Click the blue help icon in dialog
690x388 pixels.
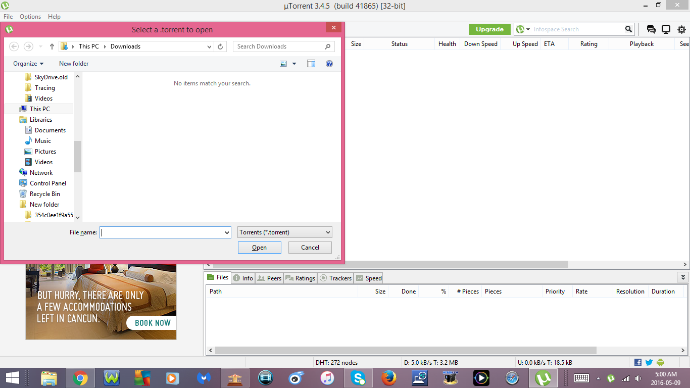tap(329, 64)
